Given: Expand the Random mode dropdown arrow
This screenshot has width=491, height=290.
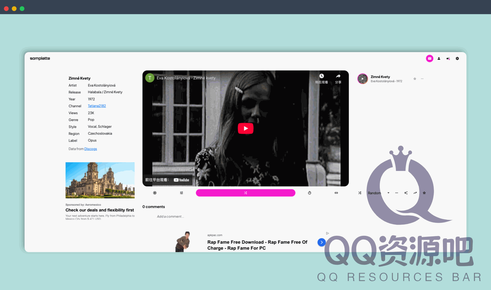Looking at the screenshot, I should point(388,193).
